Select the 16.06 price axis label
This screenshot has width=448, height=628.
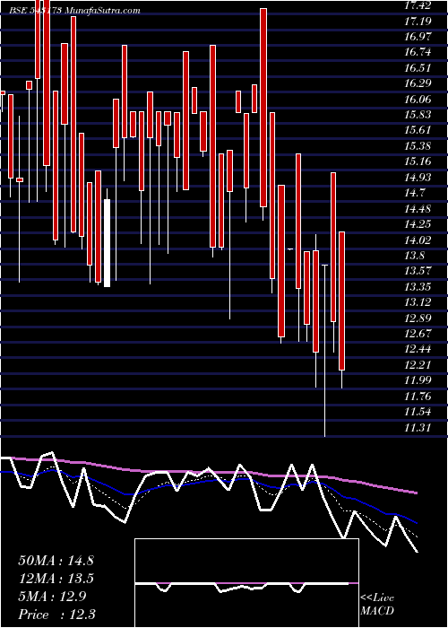[418, 100]
